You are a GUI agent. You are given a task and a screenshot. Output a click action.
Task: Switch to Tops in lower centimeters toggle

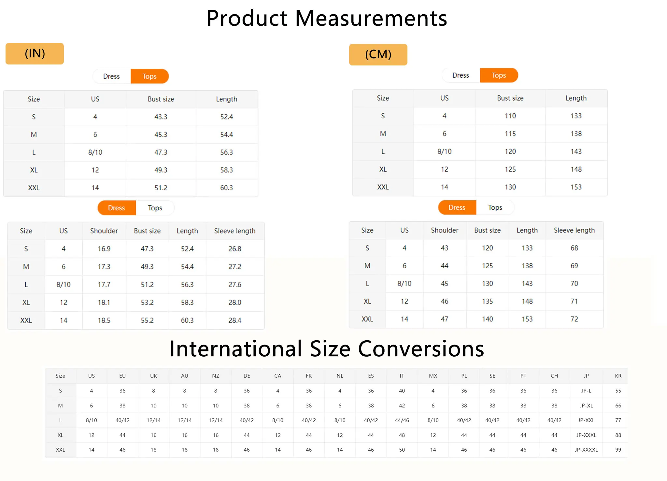495,207
